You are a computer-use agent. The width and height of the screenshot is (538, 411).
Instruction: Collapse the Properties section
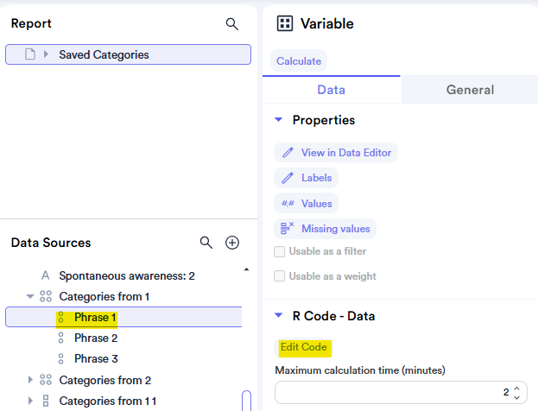click(x=279, y=120)
